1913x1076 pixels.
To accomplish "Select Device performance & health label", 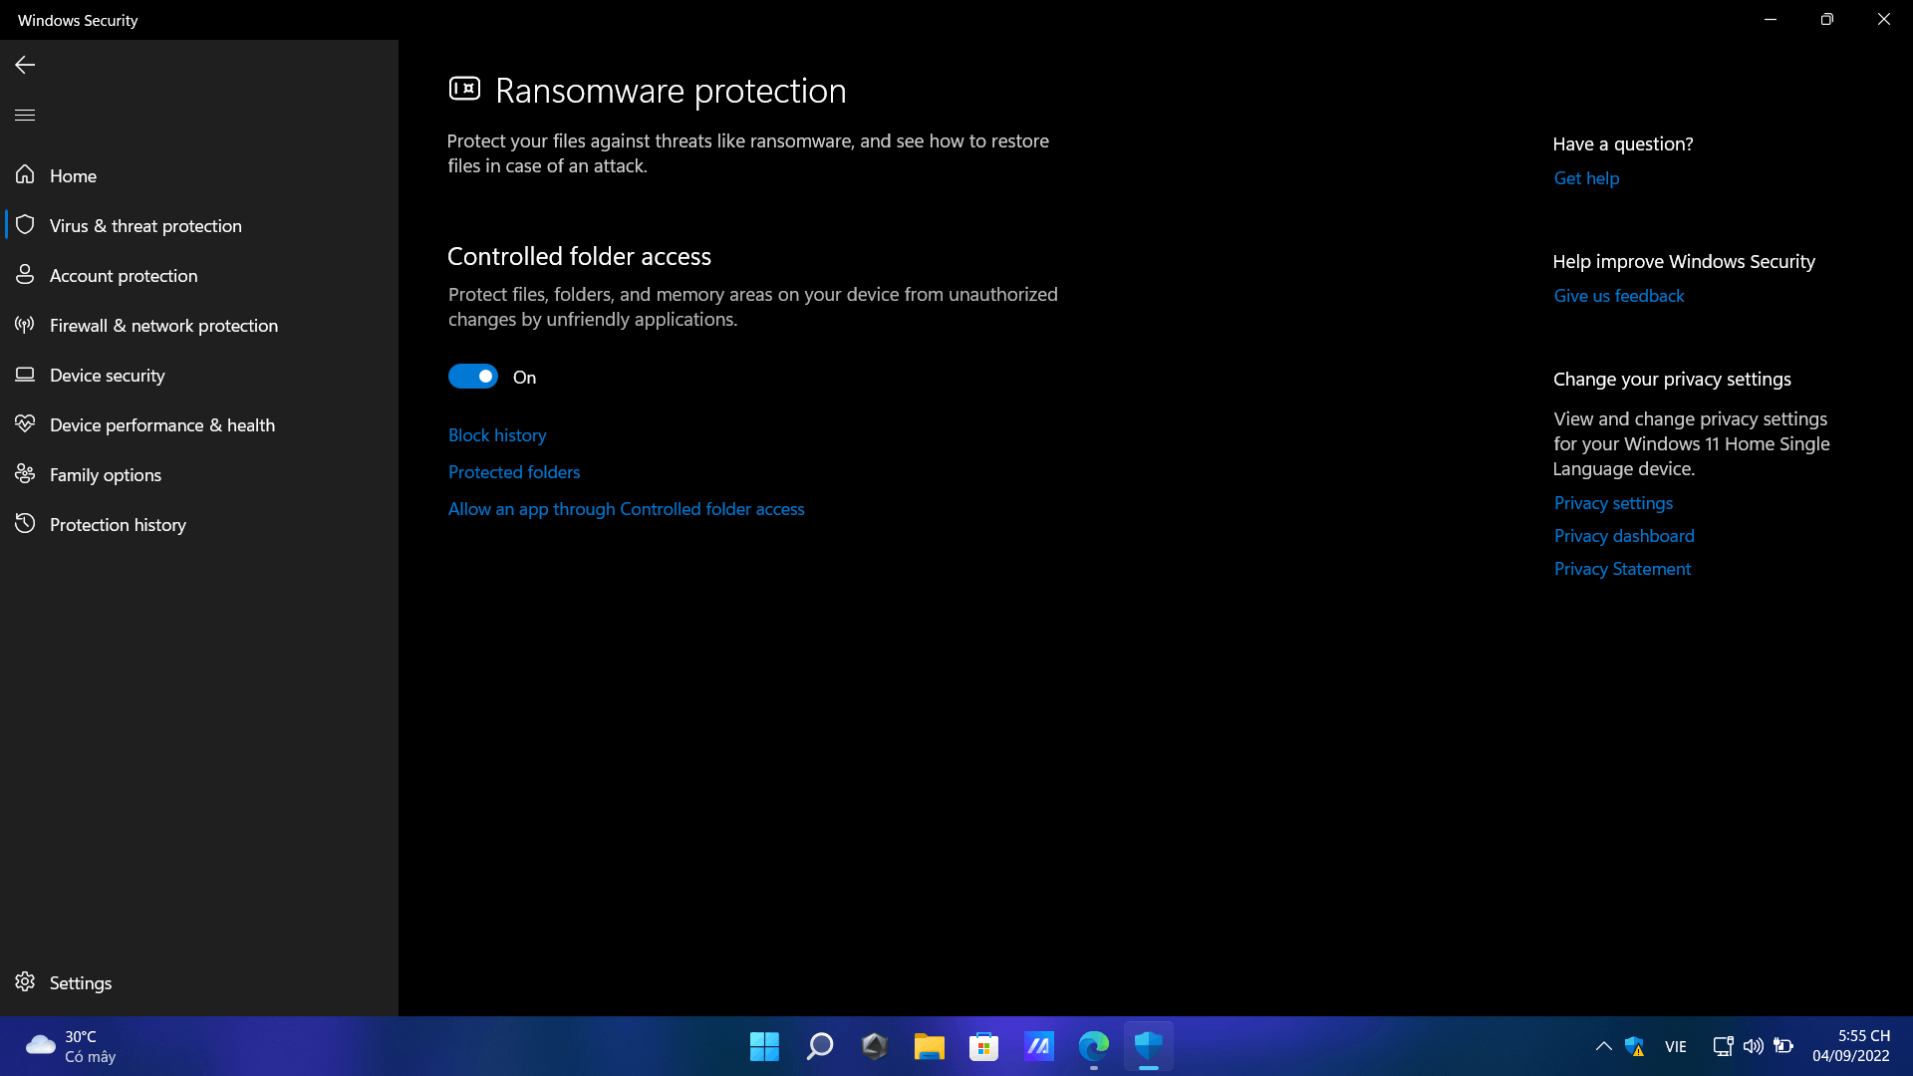I will pyautogui.click(x=162, y=425).
